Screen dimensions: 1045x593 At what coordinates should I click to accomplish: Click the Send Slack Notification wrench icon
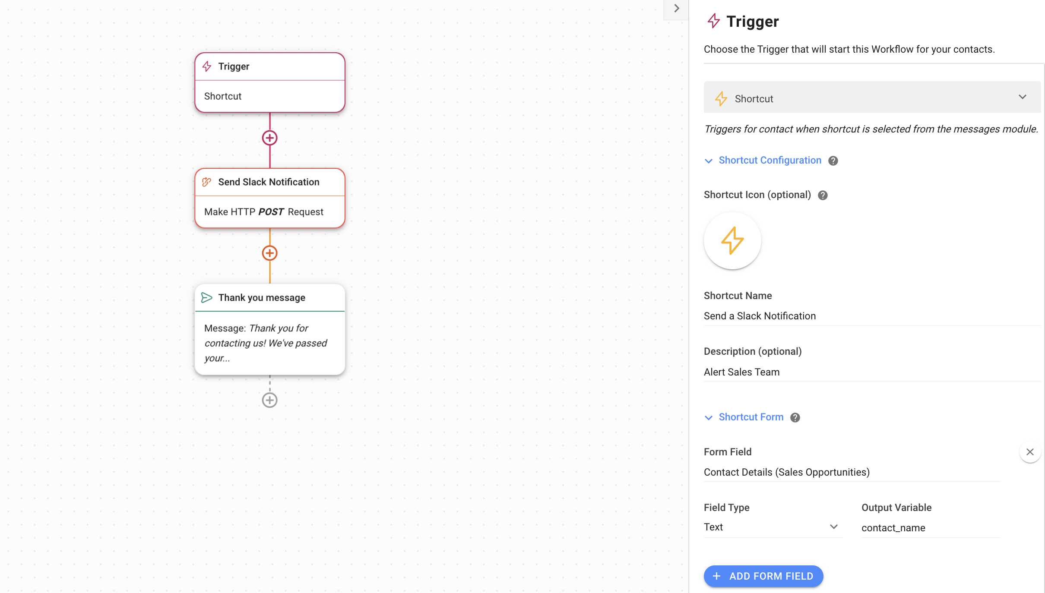pyautogui.click(x=207, y=181)
